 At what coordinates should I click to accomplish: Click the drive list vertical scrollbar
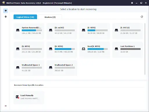coord(145,49)
